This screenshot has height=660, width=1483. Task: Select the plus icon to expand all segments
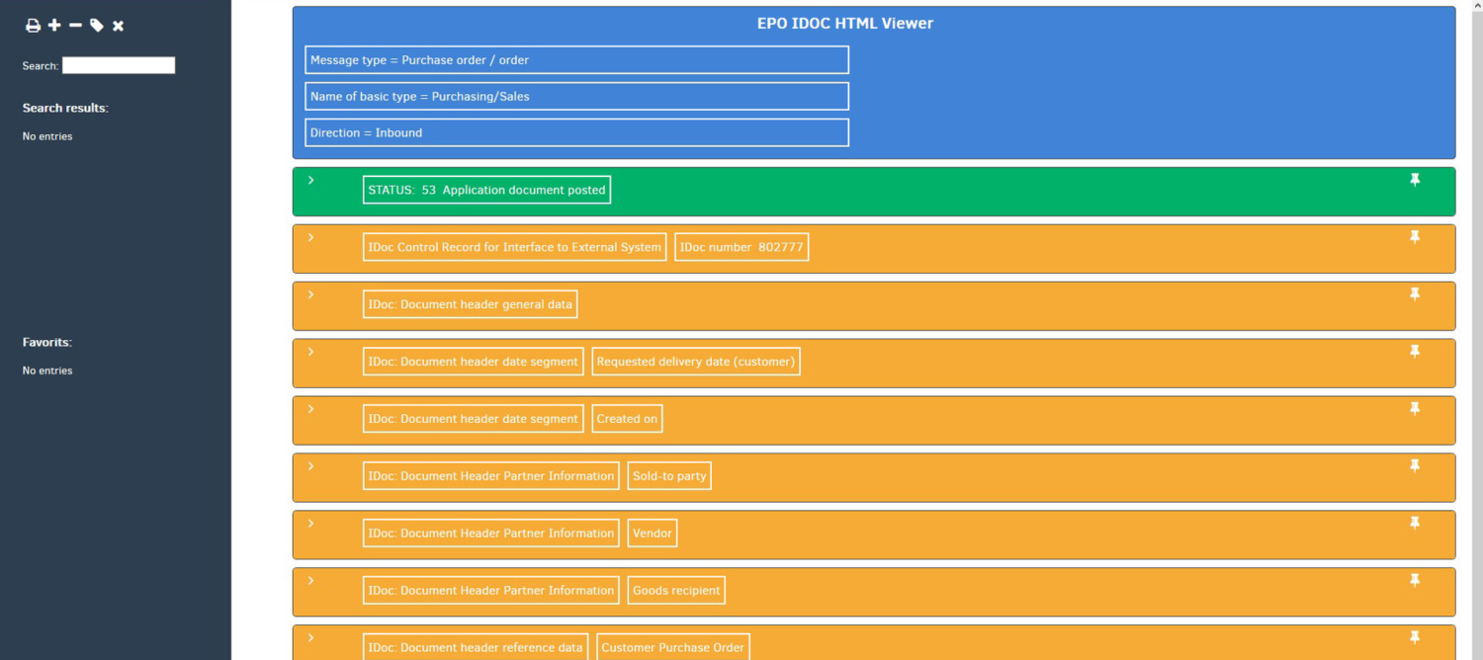pyautogui.click(x=54, y=25)
